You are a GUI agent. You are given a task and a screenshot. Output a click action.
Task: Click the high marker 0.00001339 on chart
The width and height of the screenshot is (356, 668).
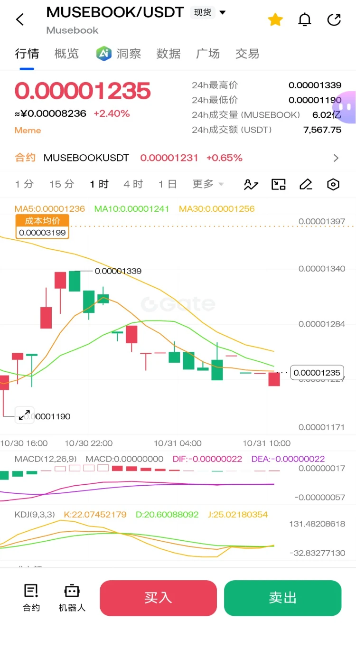click(x=118, y=271)
